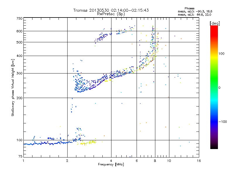Screen dimensions: 234x175
Task: Click the rainbow phase colorbar
Action: click(214, 87)
